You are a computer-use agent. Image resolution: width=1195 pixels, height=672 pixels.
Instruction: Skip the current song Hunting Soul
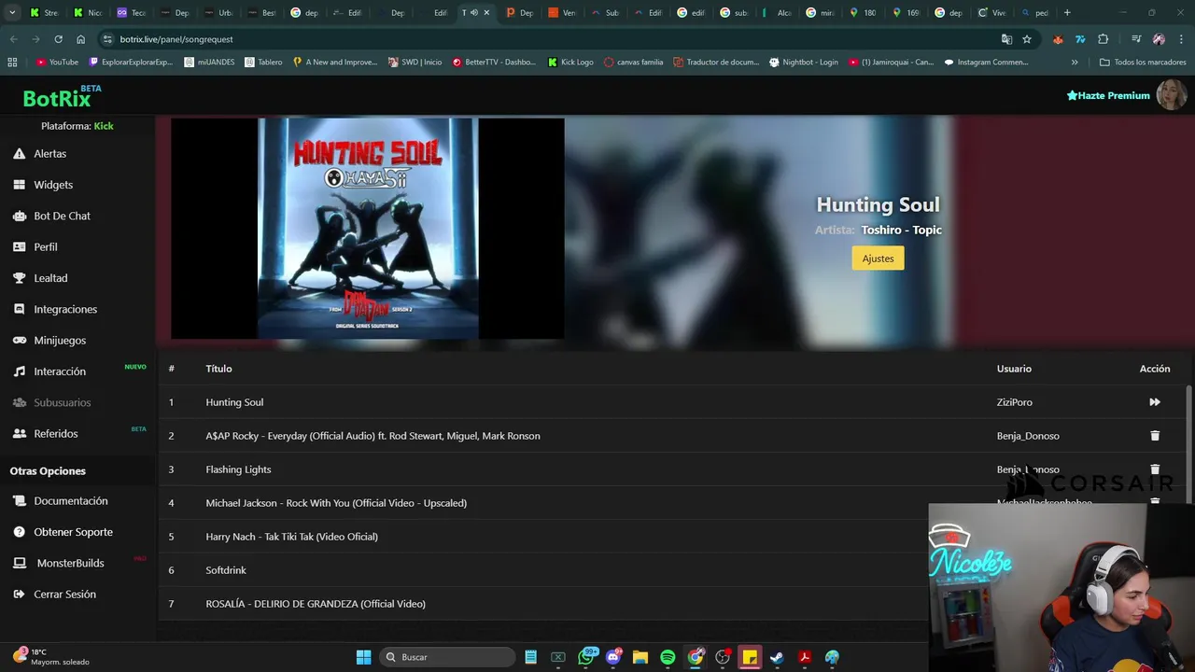pos(1155,402)
